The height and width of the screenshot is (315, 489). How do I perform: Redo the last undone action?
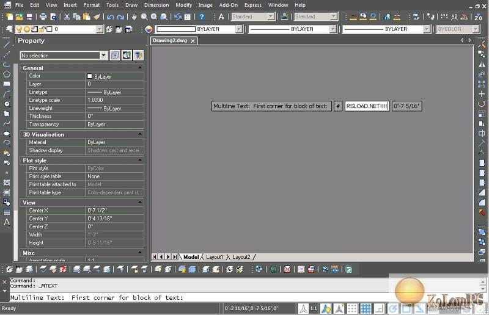[120, 16]
